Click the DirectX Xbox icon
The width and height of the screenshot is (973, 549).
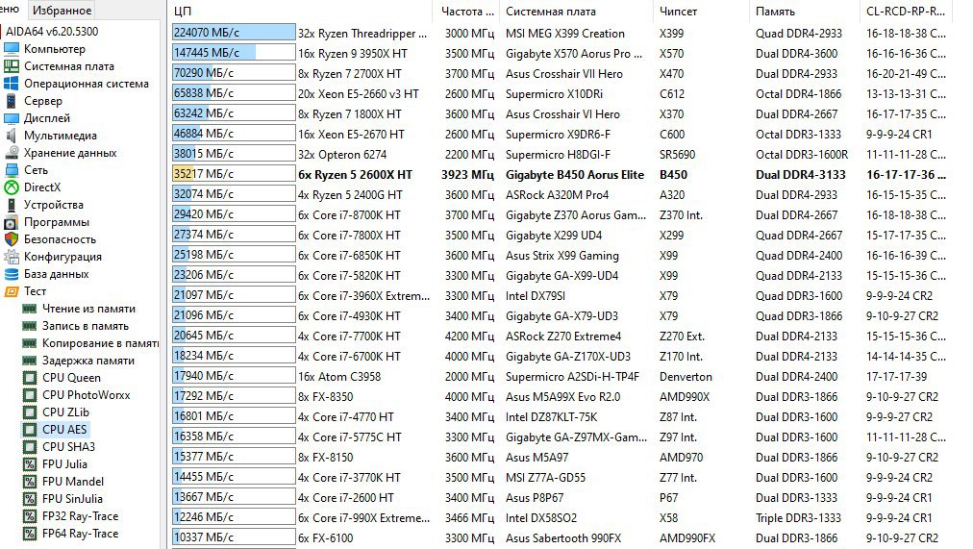click(x=12, y=187)
